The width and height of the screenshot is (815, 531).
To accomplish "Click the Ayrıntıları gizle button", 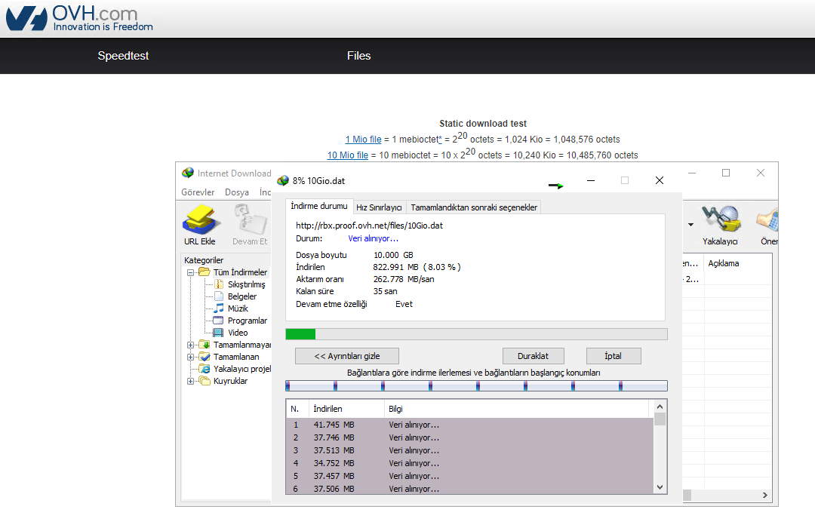I will coord(347,356).
